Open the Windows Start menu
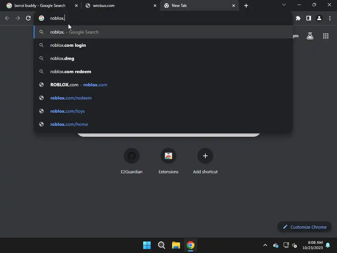This screenshot has height=253, width=337. click(147, 245)
